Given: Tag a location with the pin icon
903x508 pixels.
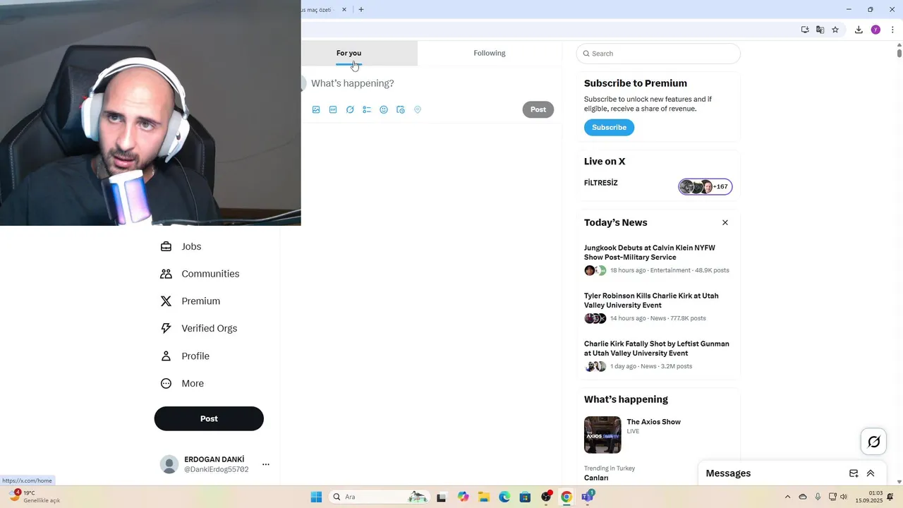Looking at the screenshot, I should 418,110.
